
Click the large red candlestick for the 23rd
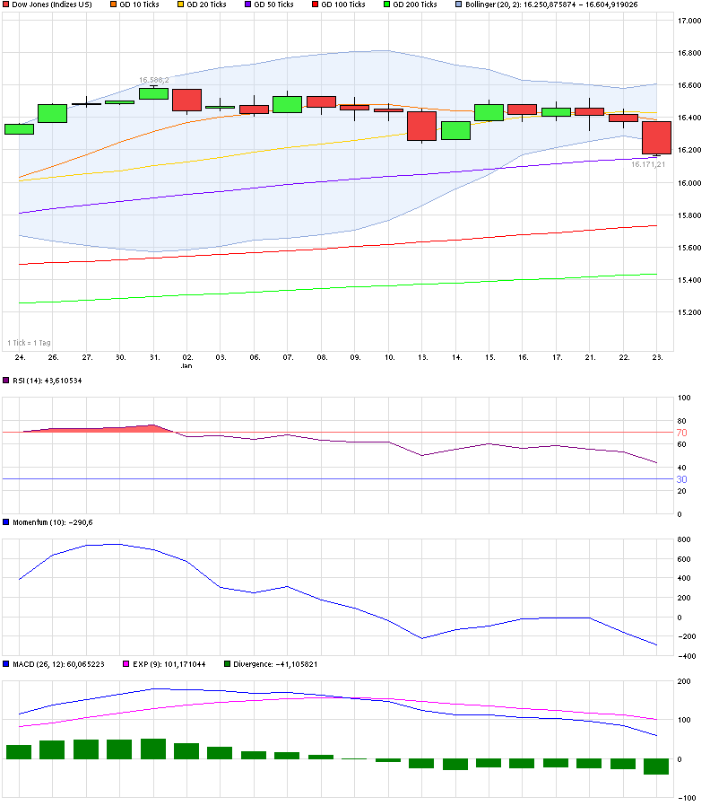pos(656,137)
